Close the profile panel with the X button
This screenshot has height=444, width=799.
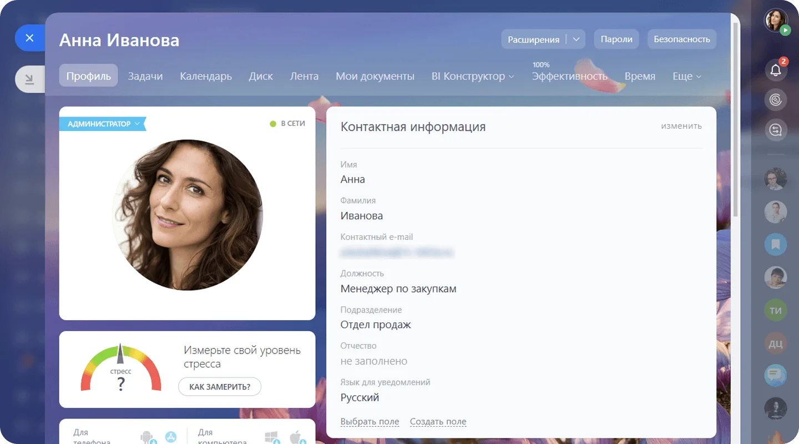(30, 38)
